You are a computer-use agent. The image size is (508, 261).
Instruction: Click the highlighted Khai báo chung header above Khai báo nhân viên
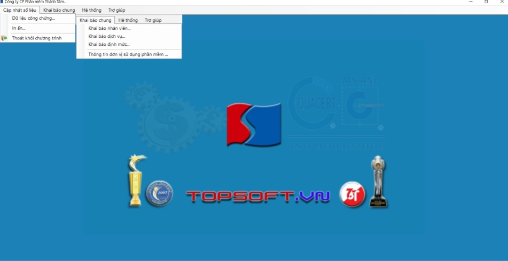point(95,20)
